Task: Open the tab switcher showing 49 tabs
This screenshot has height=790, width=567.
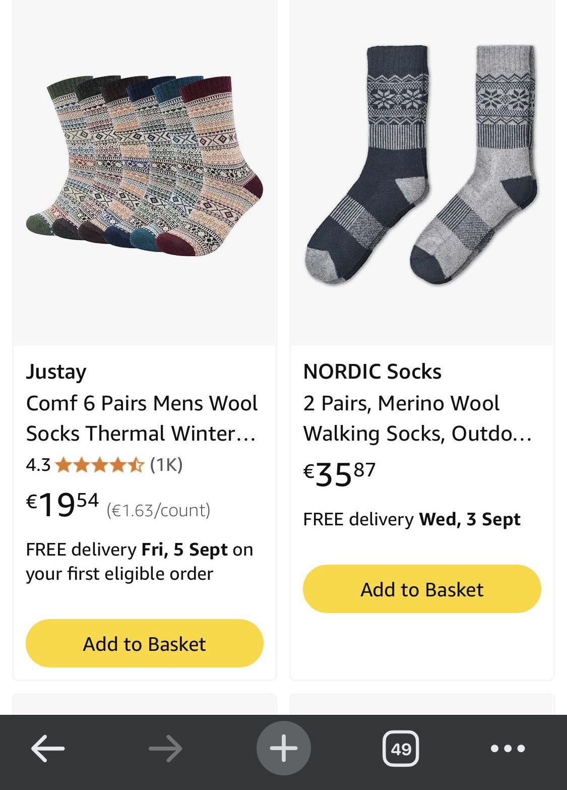Action: tap(401, 749)
